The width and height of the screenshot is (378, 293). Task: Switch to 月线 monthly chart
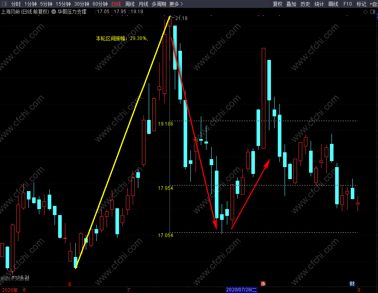click(x=144, y=4)
